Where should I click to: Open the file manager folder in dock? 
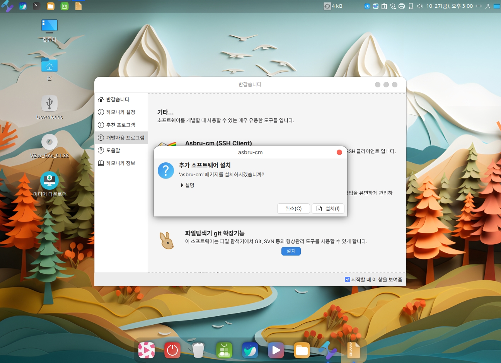click(x=302, y=350)
